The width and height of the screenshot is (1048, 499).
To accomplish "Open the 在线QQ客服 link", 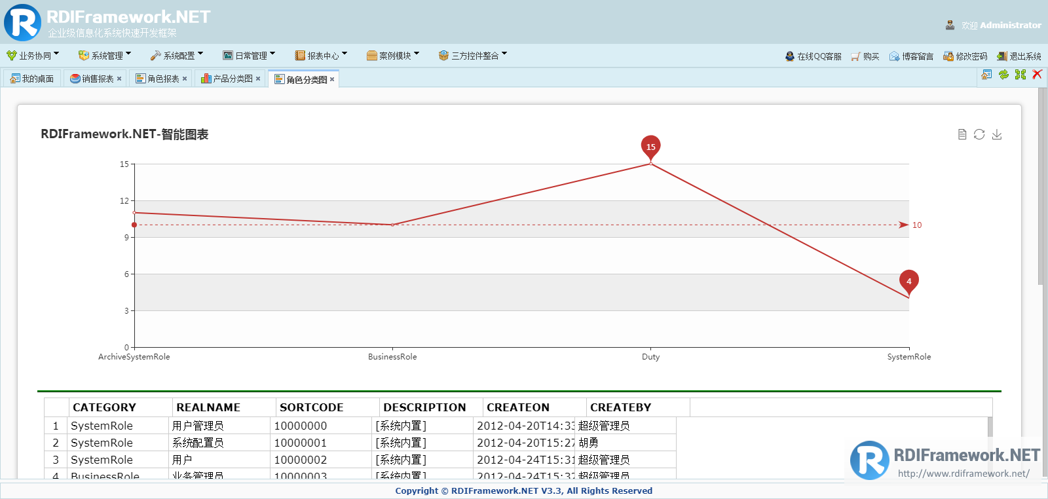I will click(819, 56).
